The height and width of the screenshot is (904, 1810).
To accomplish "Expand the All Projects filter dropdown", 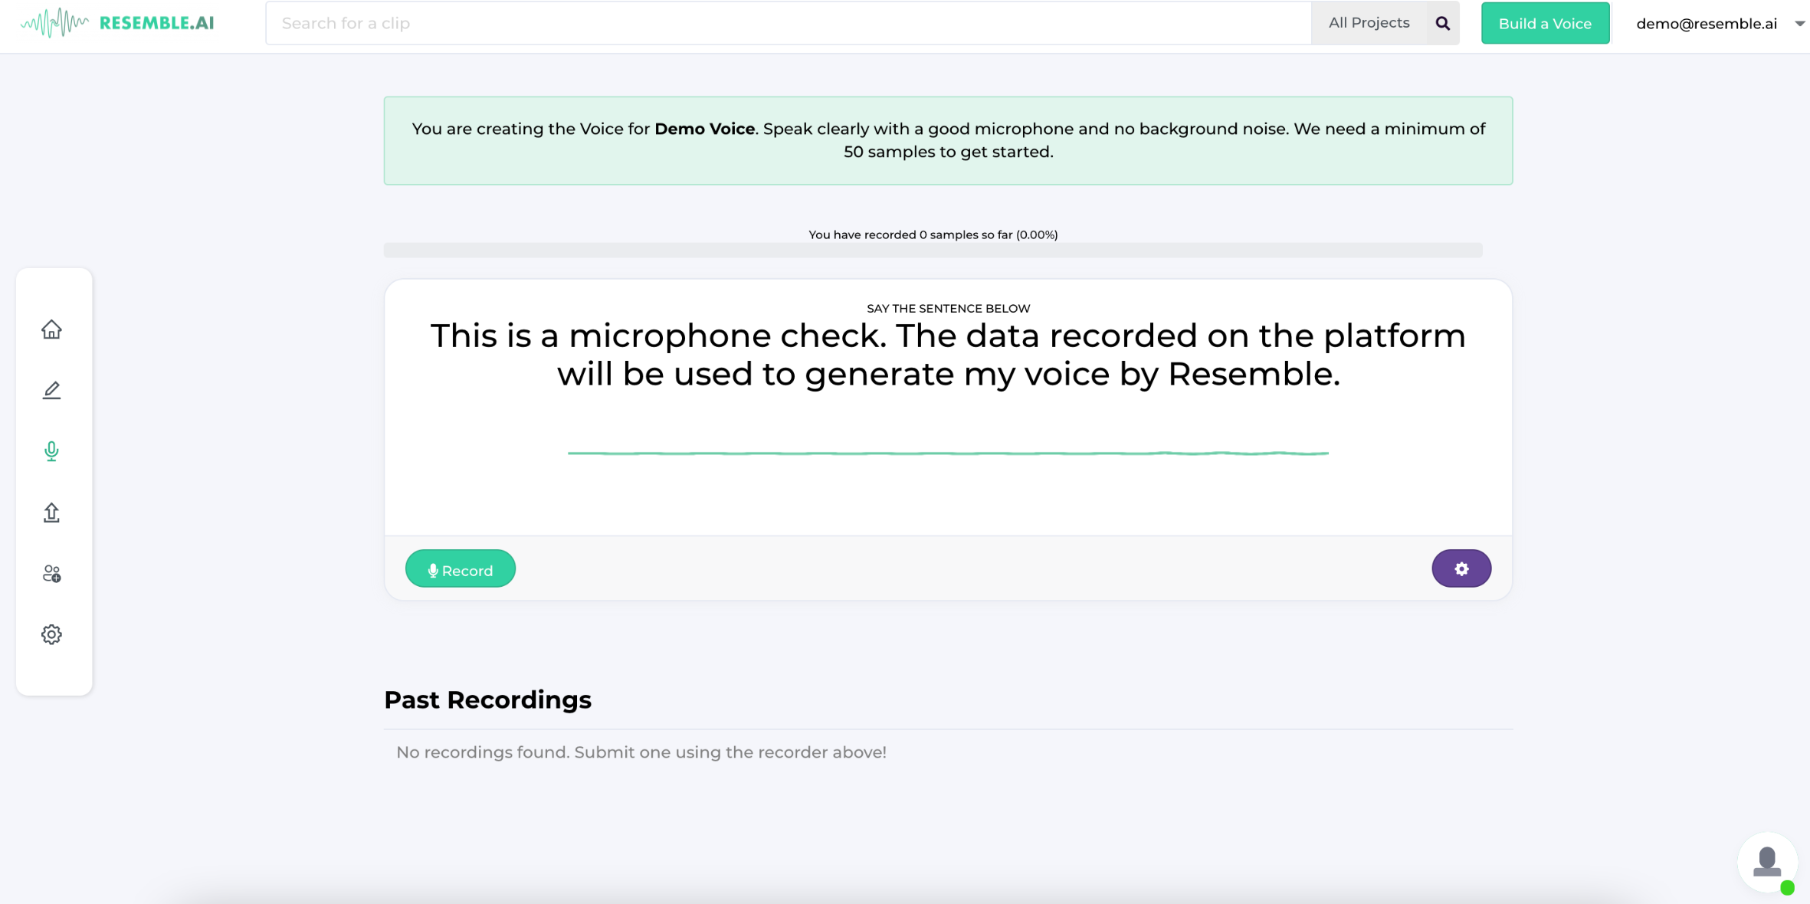I will 1369,23.
